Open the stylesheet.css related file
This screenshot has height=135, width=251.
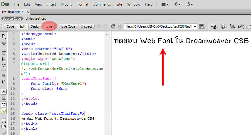[x=36, y=18]
